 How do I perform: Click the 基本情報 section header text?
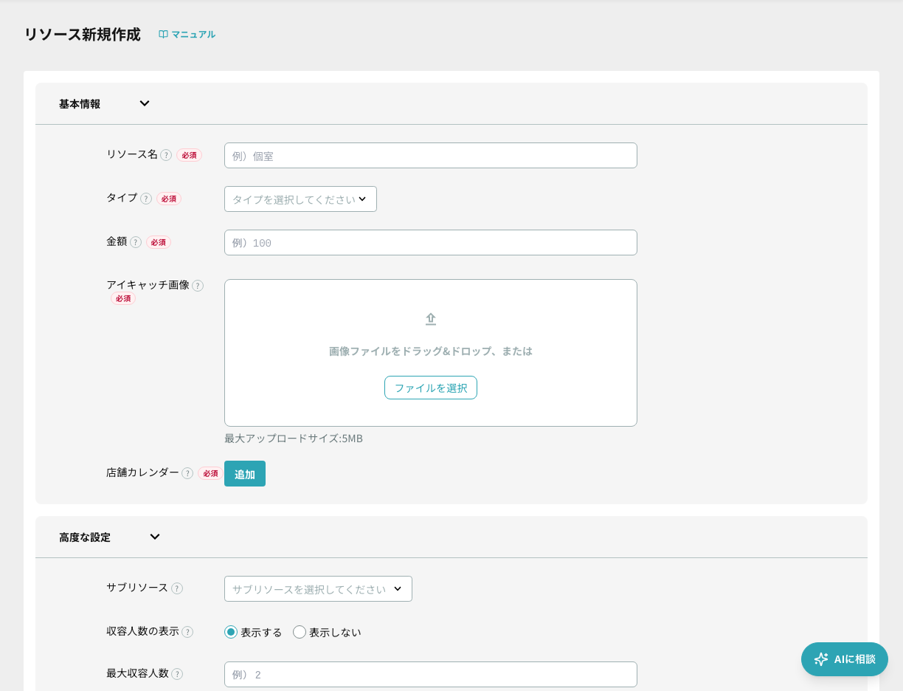[80, 104]
